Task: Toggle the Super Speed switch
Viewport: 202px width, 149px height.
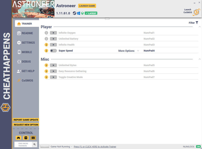Action: (53, 51)
